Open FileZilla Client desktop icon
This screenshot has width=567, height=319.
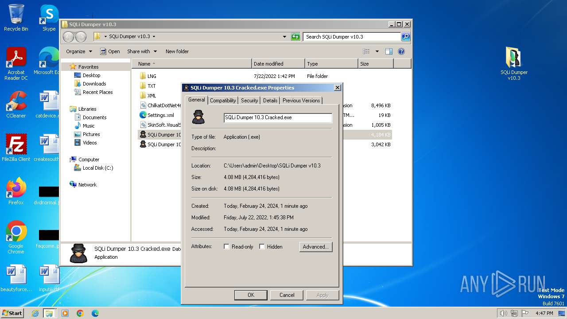[x=16, y=148]
